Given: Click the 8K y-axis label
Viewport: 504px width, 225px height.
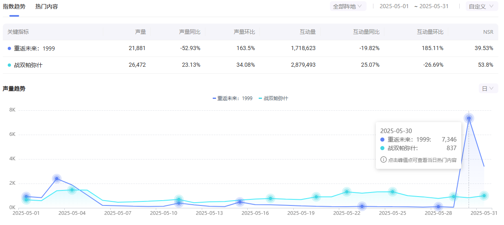Looking at the screenshot, I should coord(12,110).
